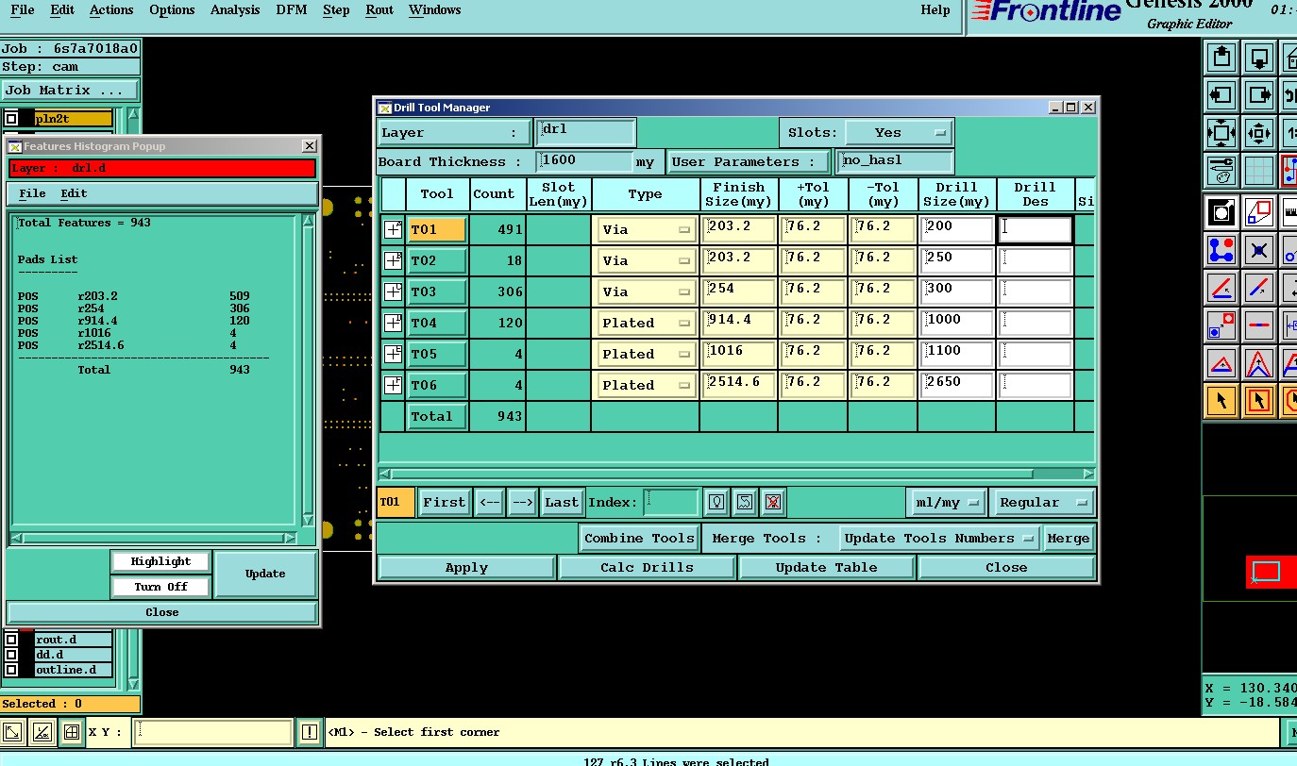1297x766 pixels.
Task: Select the red and blue rectangles area icon
Action: click(1259, 212)
